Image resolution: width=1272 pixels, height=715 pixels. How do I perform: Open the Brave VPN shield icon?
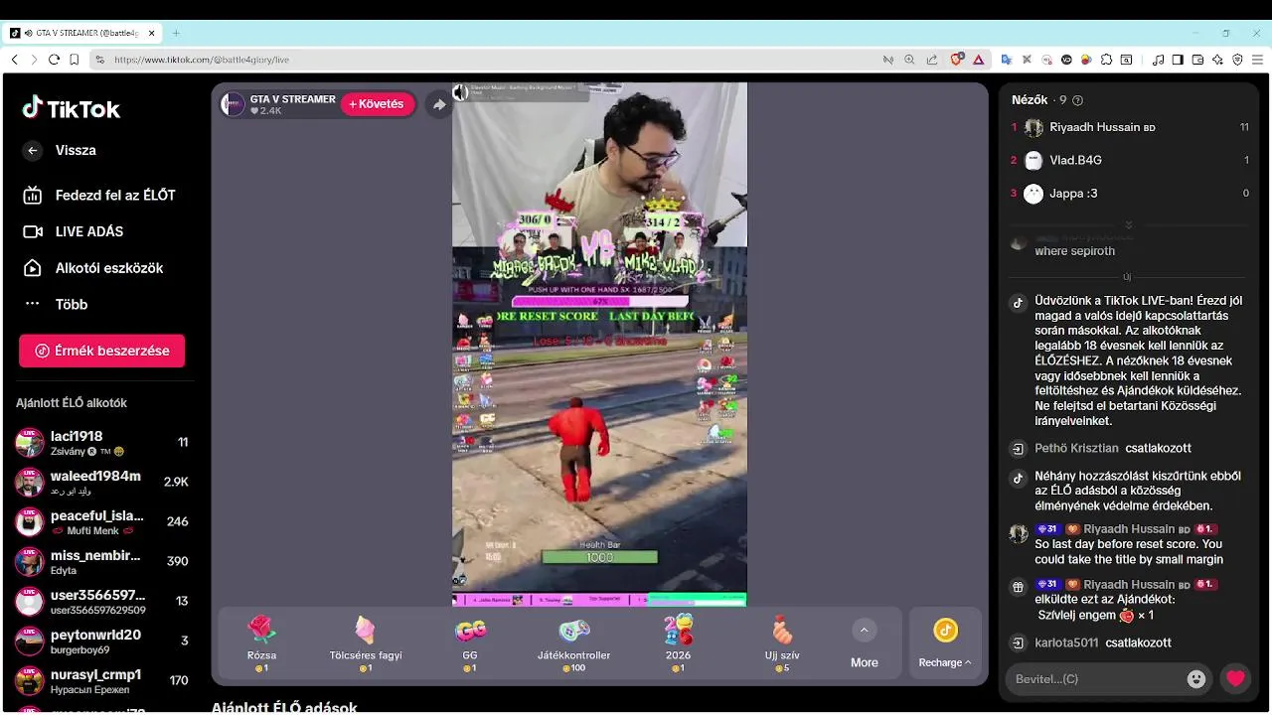tap(1237, 60)
